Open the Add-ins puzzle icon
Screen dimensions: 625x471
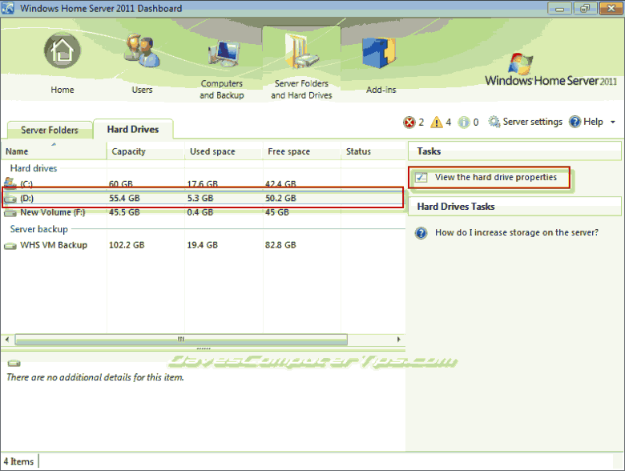(379, 52)
